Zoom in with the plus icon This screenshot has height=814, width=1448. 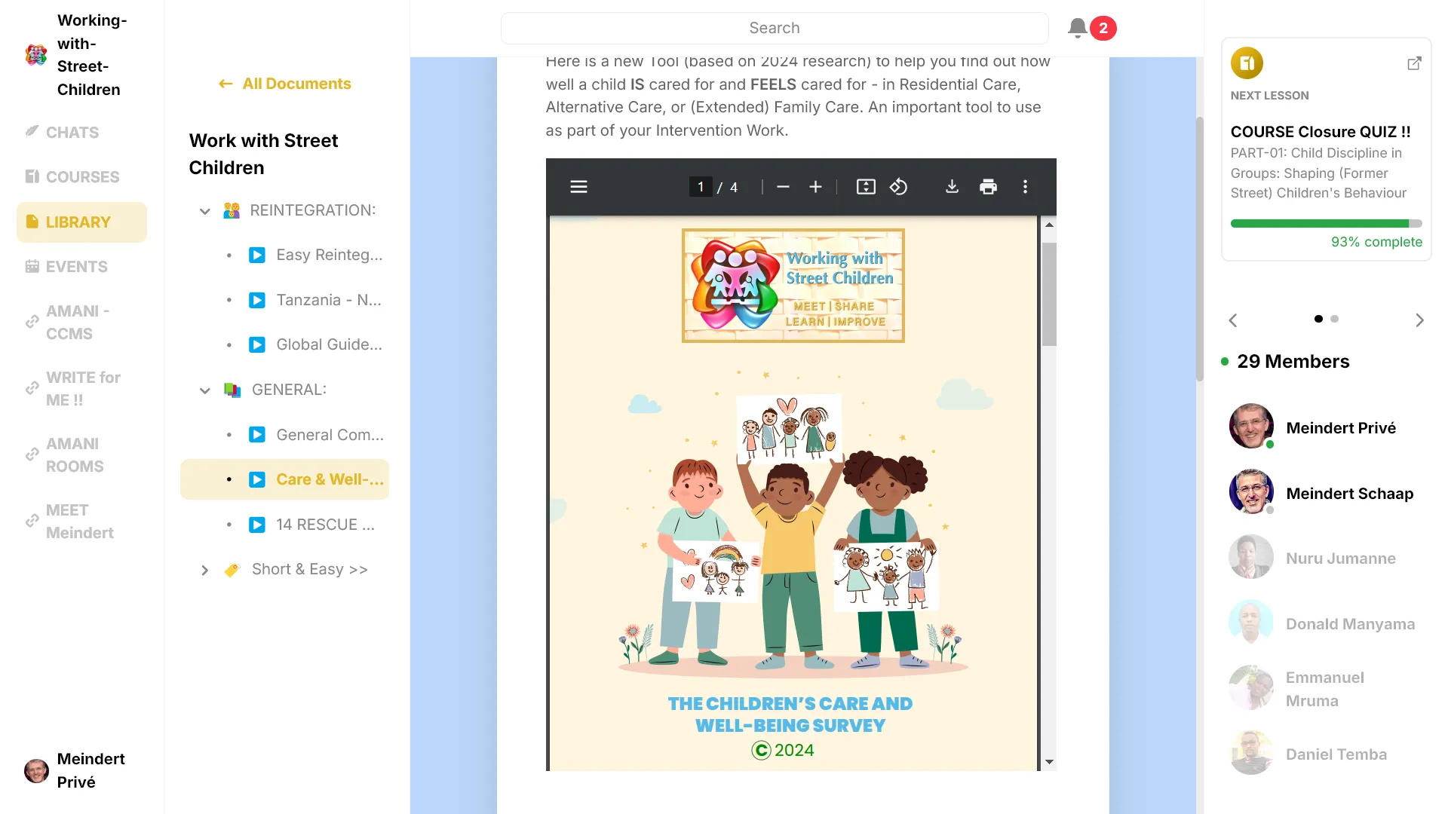point(815,187)
